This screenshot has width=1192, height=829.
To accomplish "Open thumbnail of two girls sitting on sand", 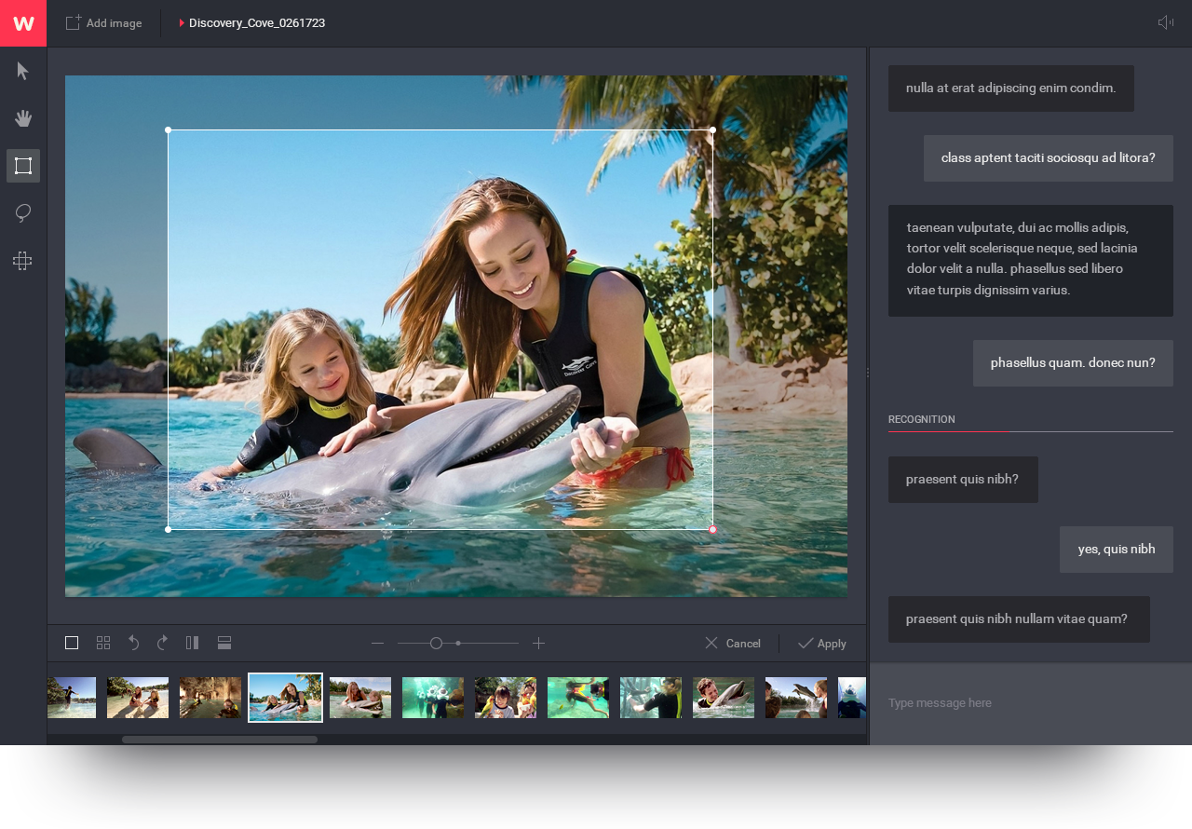I will point(138,698).
